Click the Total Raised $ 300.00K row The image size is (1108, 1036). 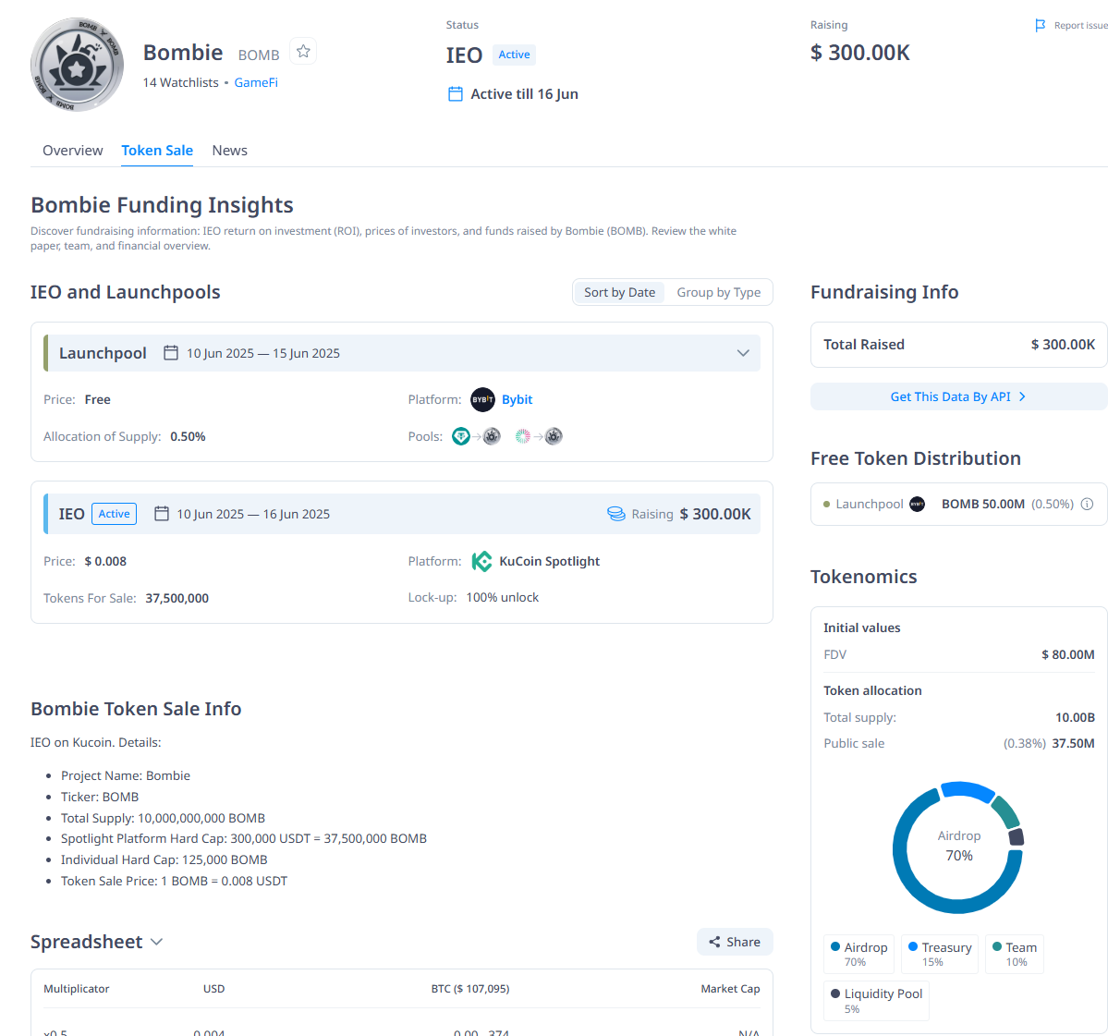pos(959,345)
